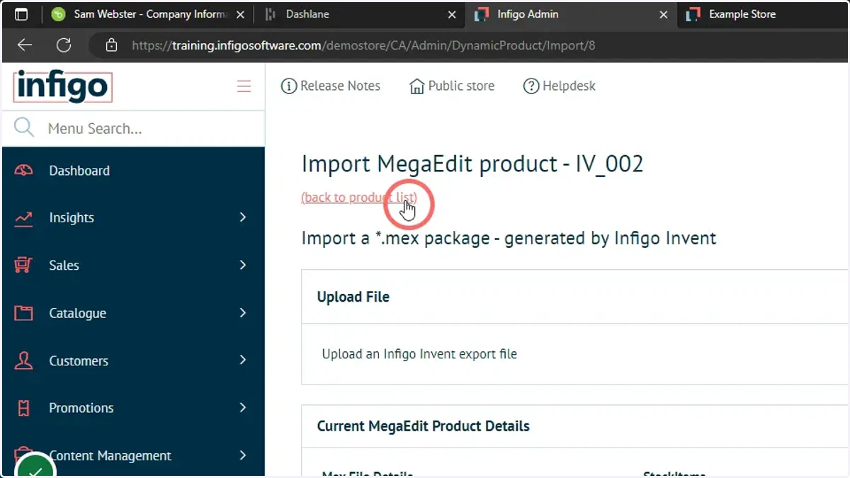The height and width of the screenshot is (478, 850).
Task: Open the Release Notes link
Action: click(331, 86)
